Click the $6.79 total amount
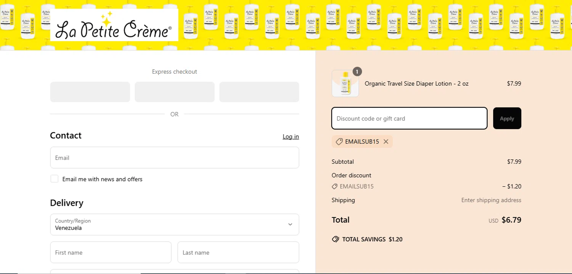The image size is (572, 274). [x=511, y=220]
